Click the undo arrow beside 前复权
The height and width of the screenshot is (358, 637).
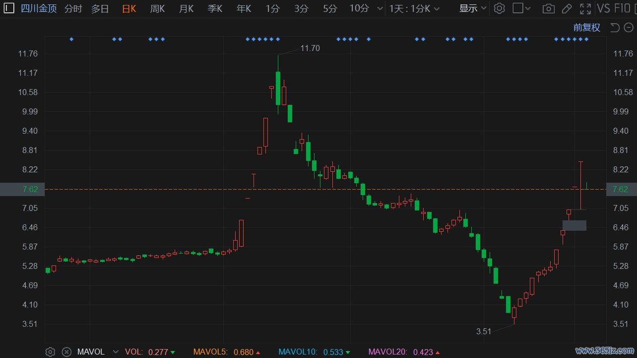[615, 28]
